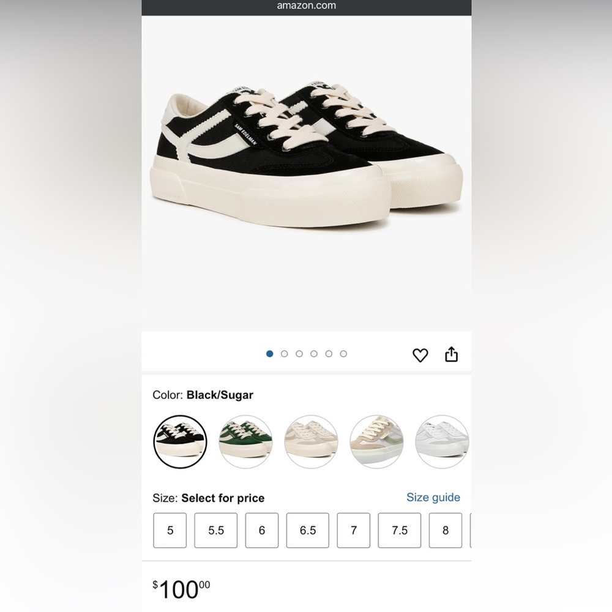Select size 7
Image resolution: width=612 pixels, height=612 pixels.
coord(354,530)
